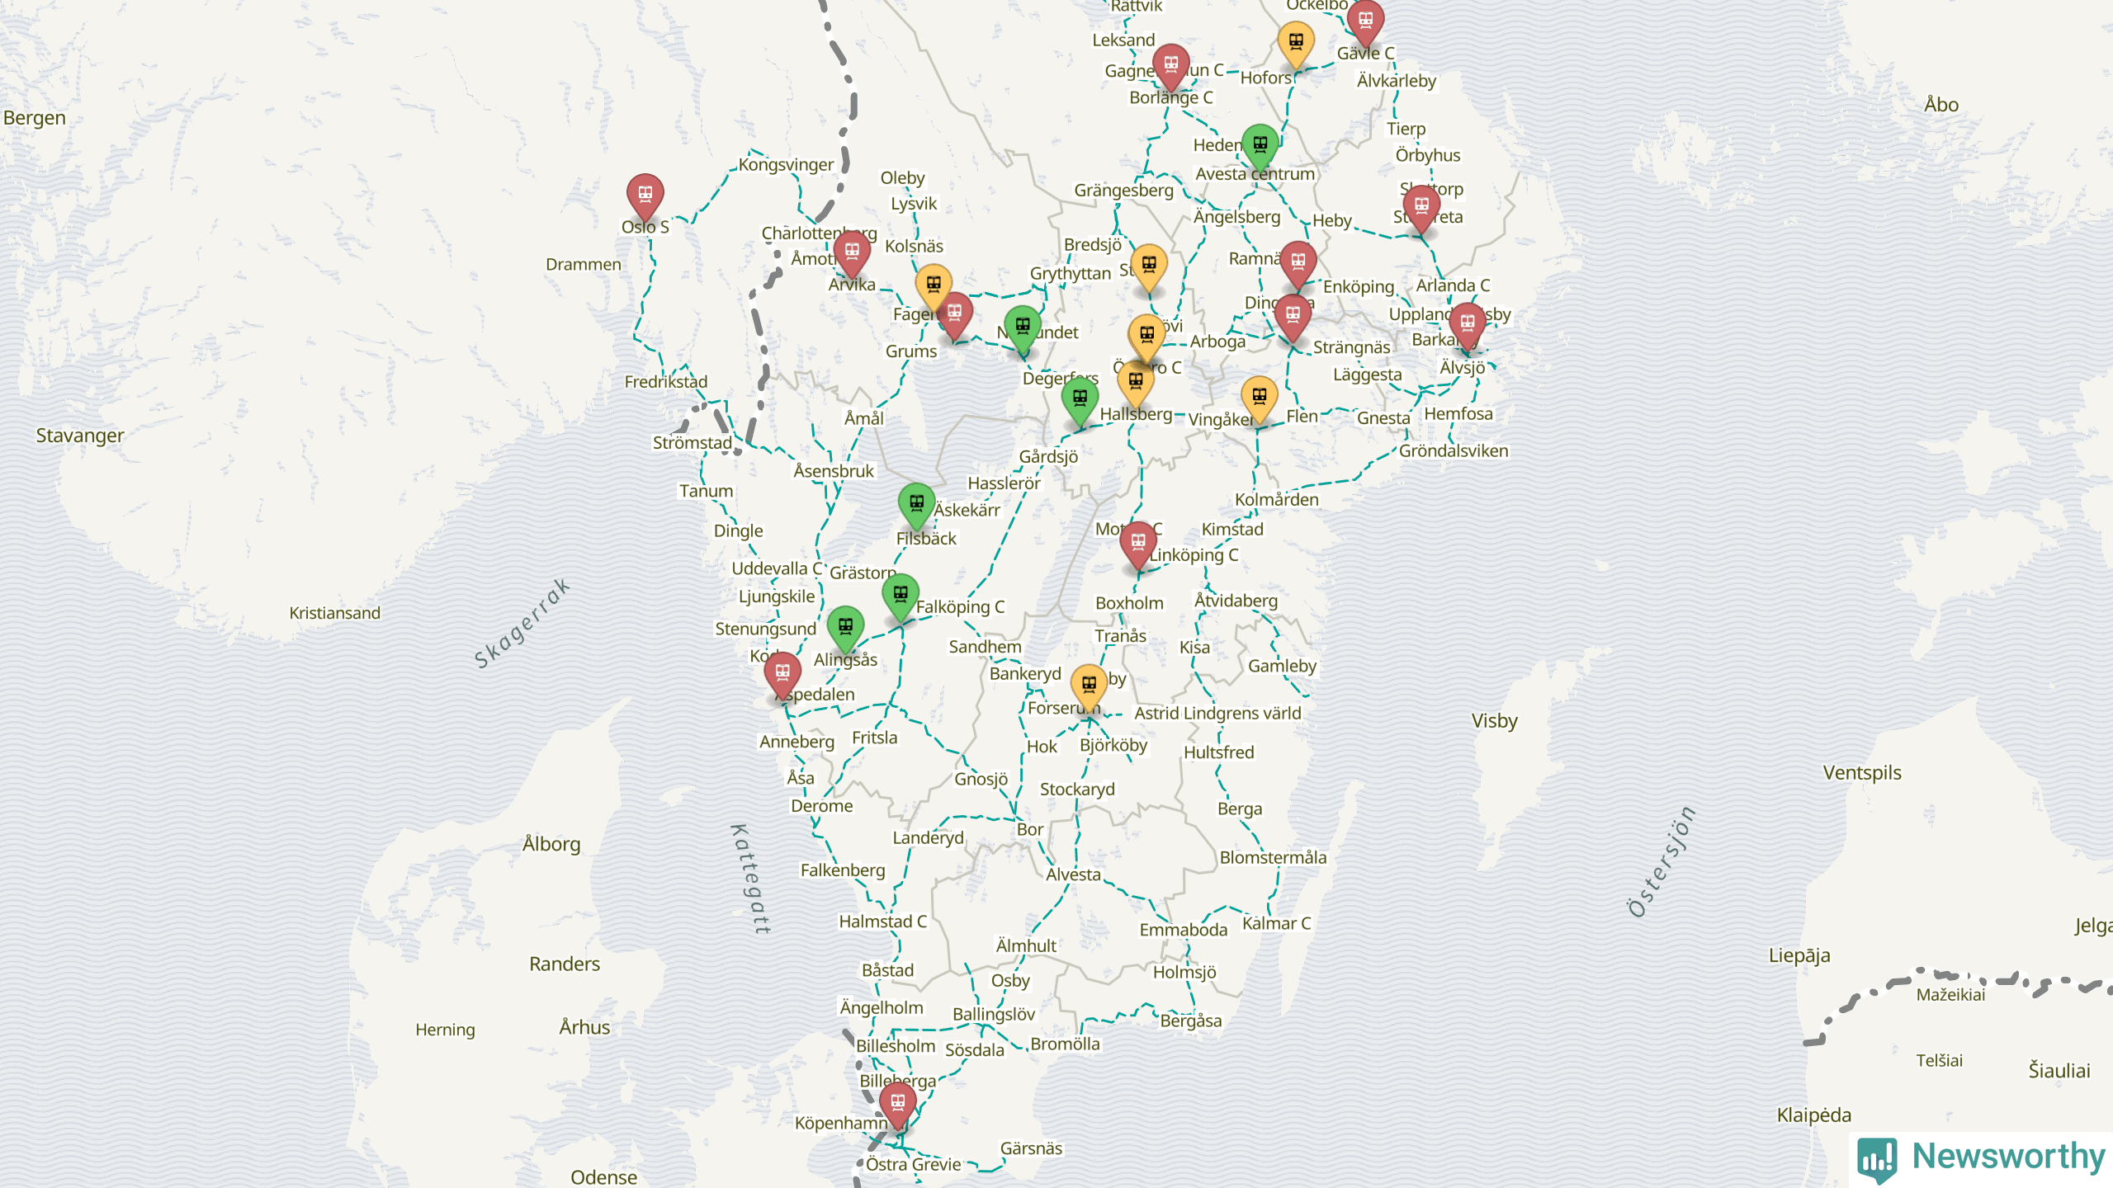Click the green marker near Falköping C
Screen dimensions: 2113x1188
[901, 595]
